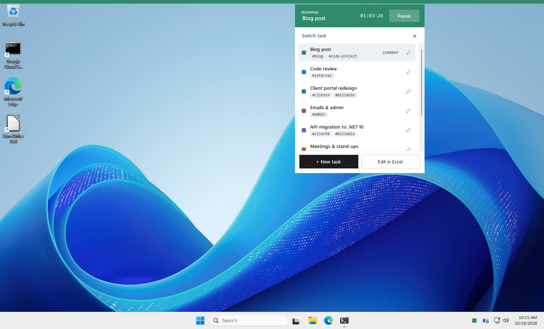Viewport: 544px width, 329px height.
Task: Launch Microsoft Edge from the taskbar
Action: (x=328, y=320)
